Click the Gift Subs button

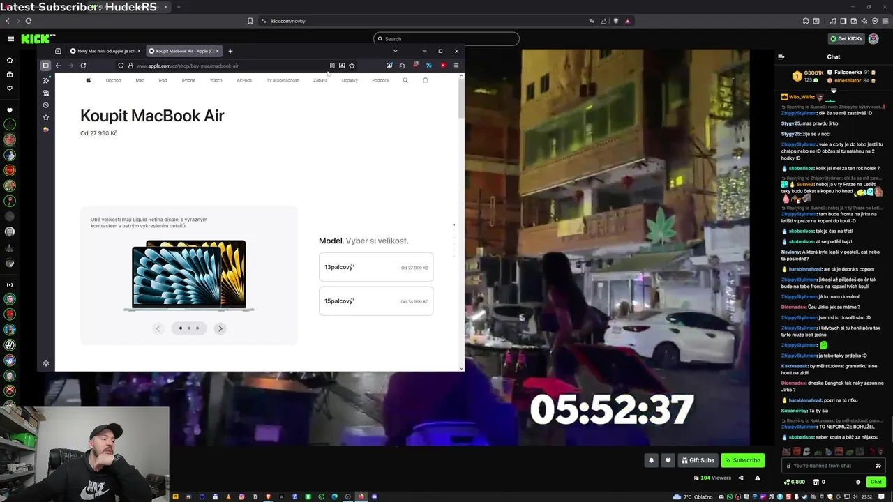(x=698, y=460)
